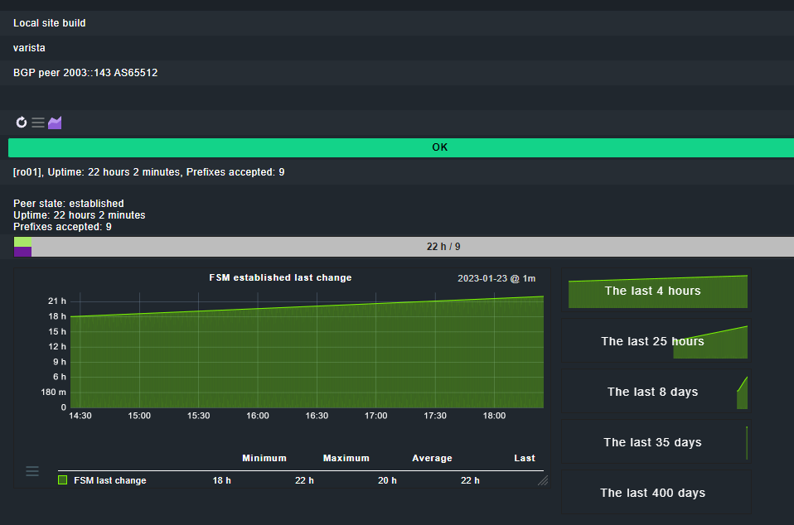Click the Average column header
The height and width of the screenshot is (525, 794).
pos(432,458)
